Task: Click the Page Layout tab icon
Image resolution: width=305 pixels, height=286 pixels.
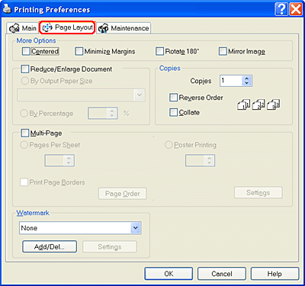Action: (47, 27)
